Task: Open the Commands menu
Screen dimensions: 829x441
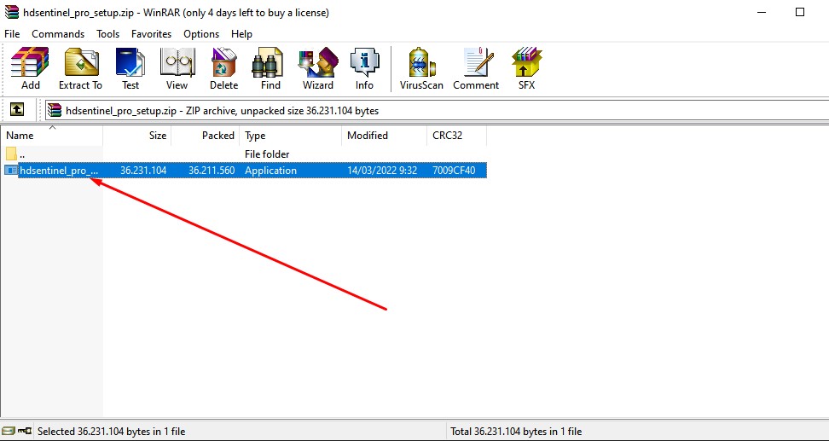Action: coord(58,34)
